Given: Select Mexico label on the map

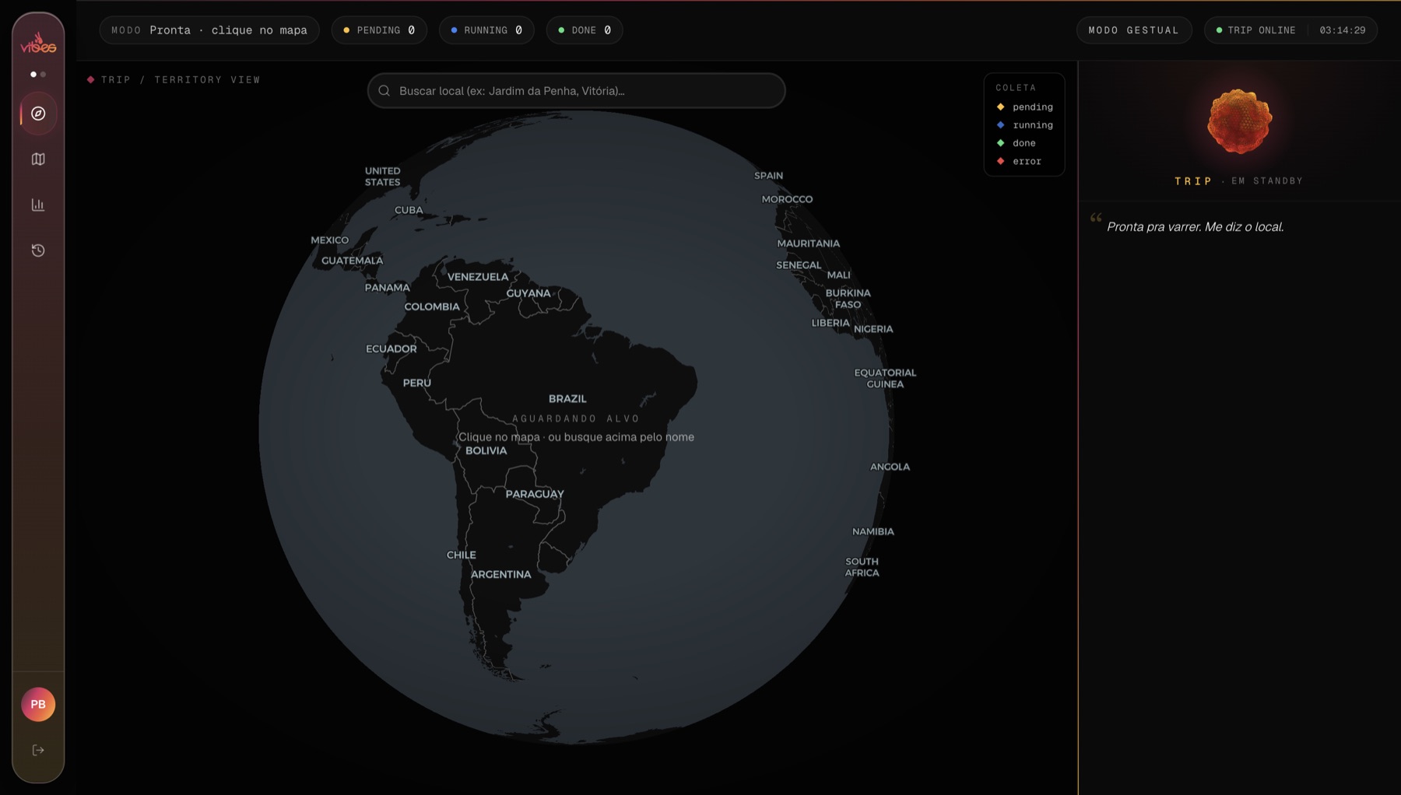Looking at the screenshot, I should (329, 240).
